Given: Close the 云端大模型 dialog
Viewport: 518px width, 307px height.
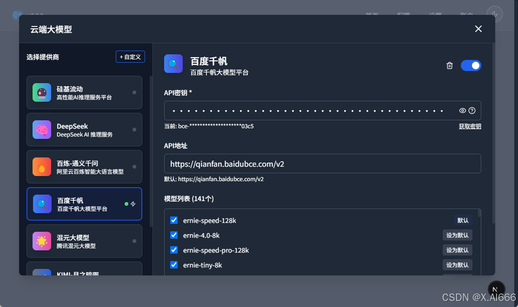Looking at the screenshot, I should pos(478,29).
